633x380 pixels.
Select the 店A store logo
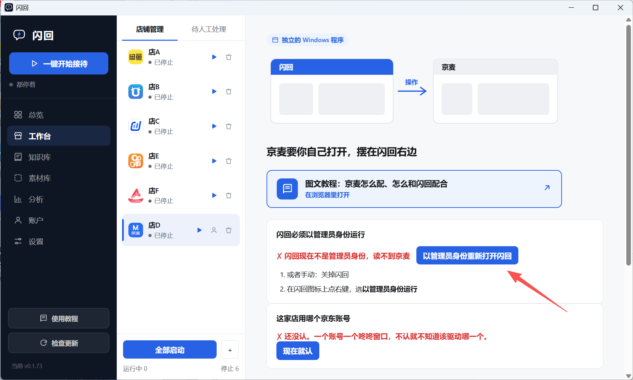coord(136,57)
